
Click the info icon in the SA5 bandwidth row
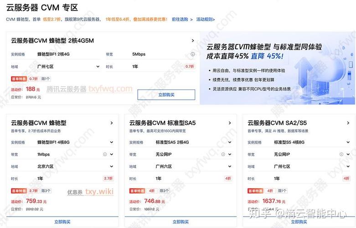[x=223, y=154]
